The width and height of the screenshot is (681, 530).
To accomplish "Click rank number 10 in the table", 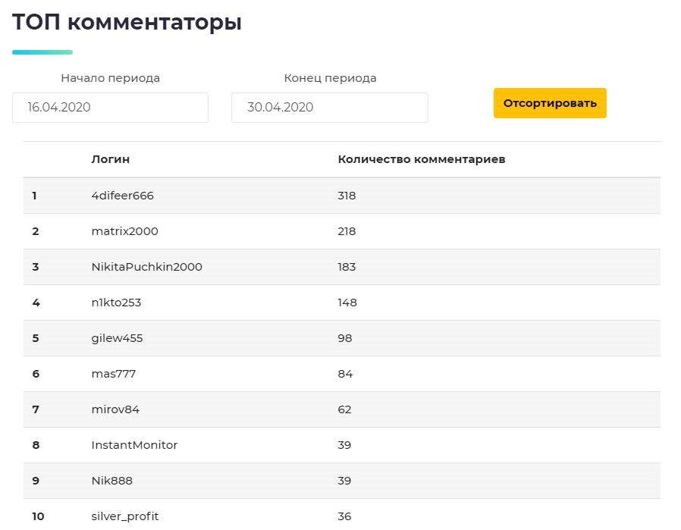I will [38, 516].
